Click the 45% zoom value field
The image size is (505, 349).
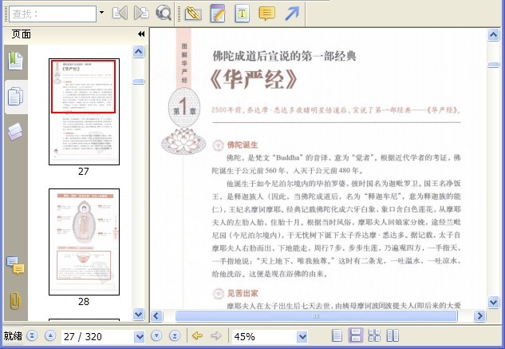click(264, 337)
